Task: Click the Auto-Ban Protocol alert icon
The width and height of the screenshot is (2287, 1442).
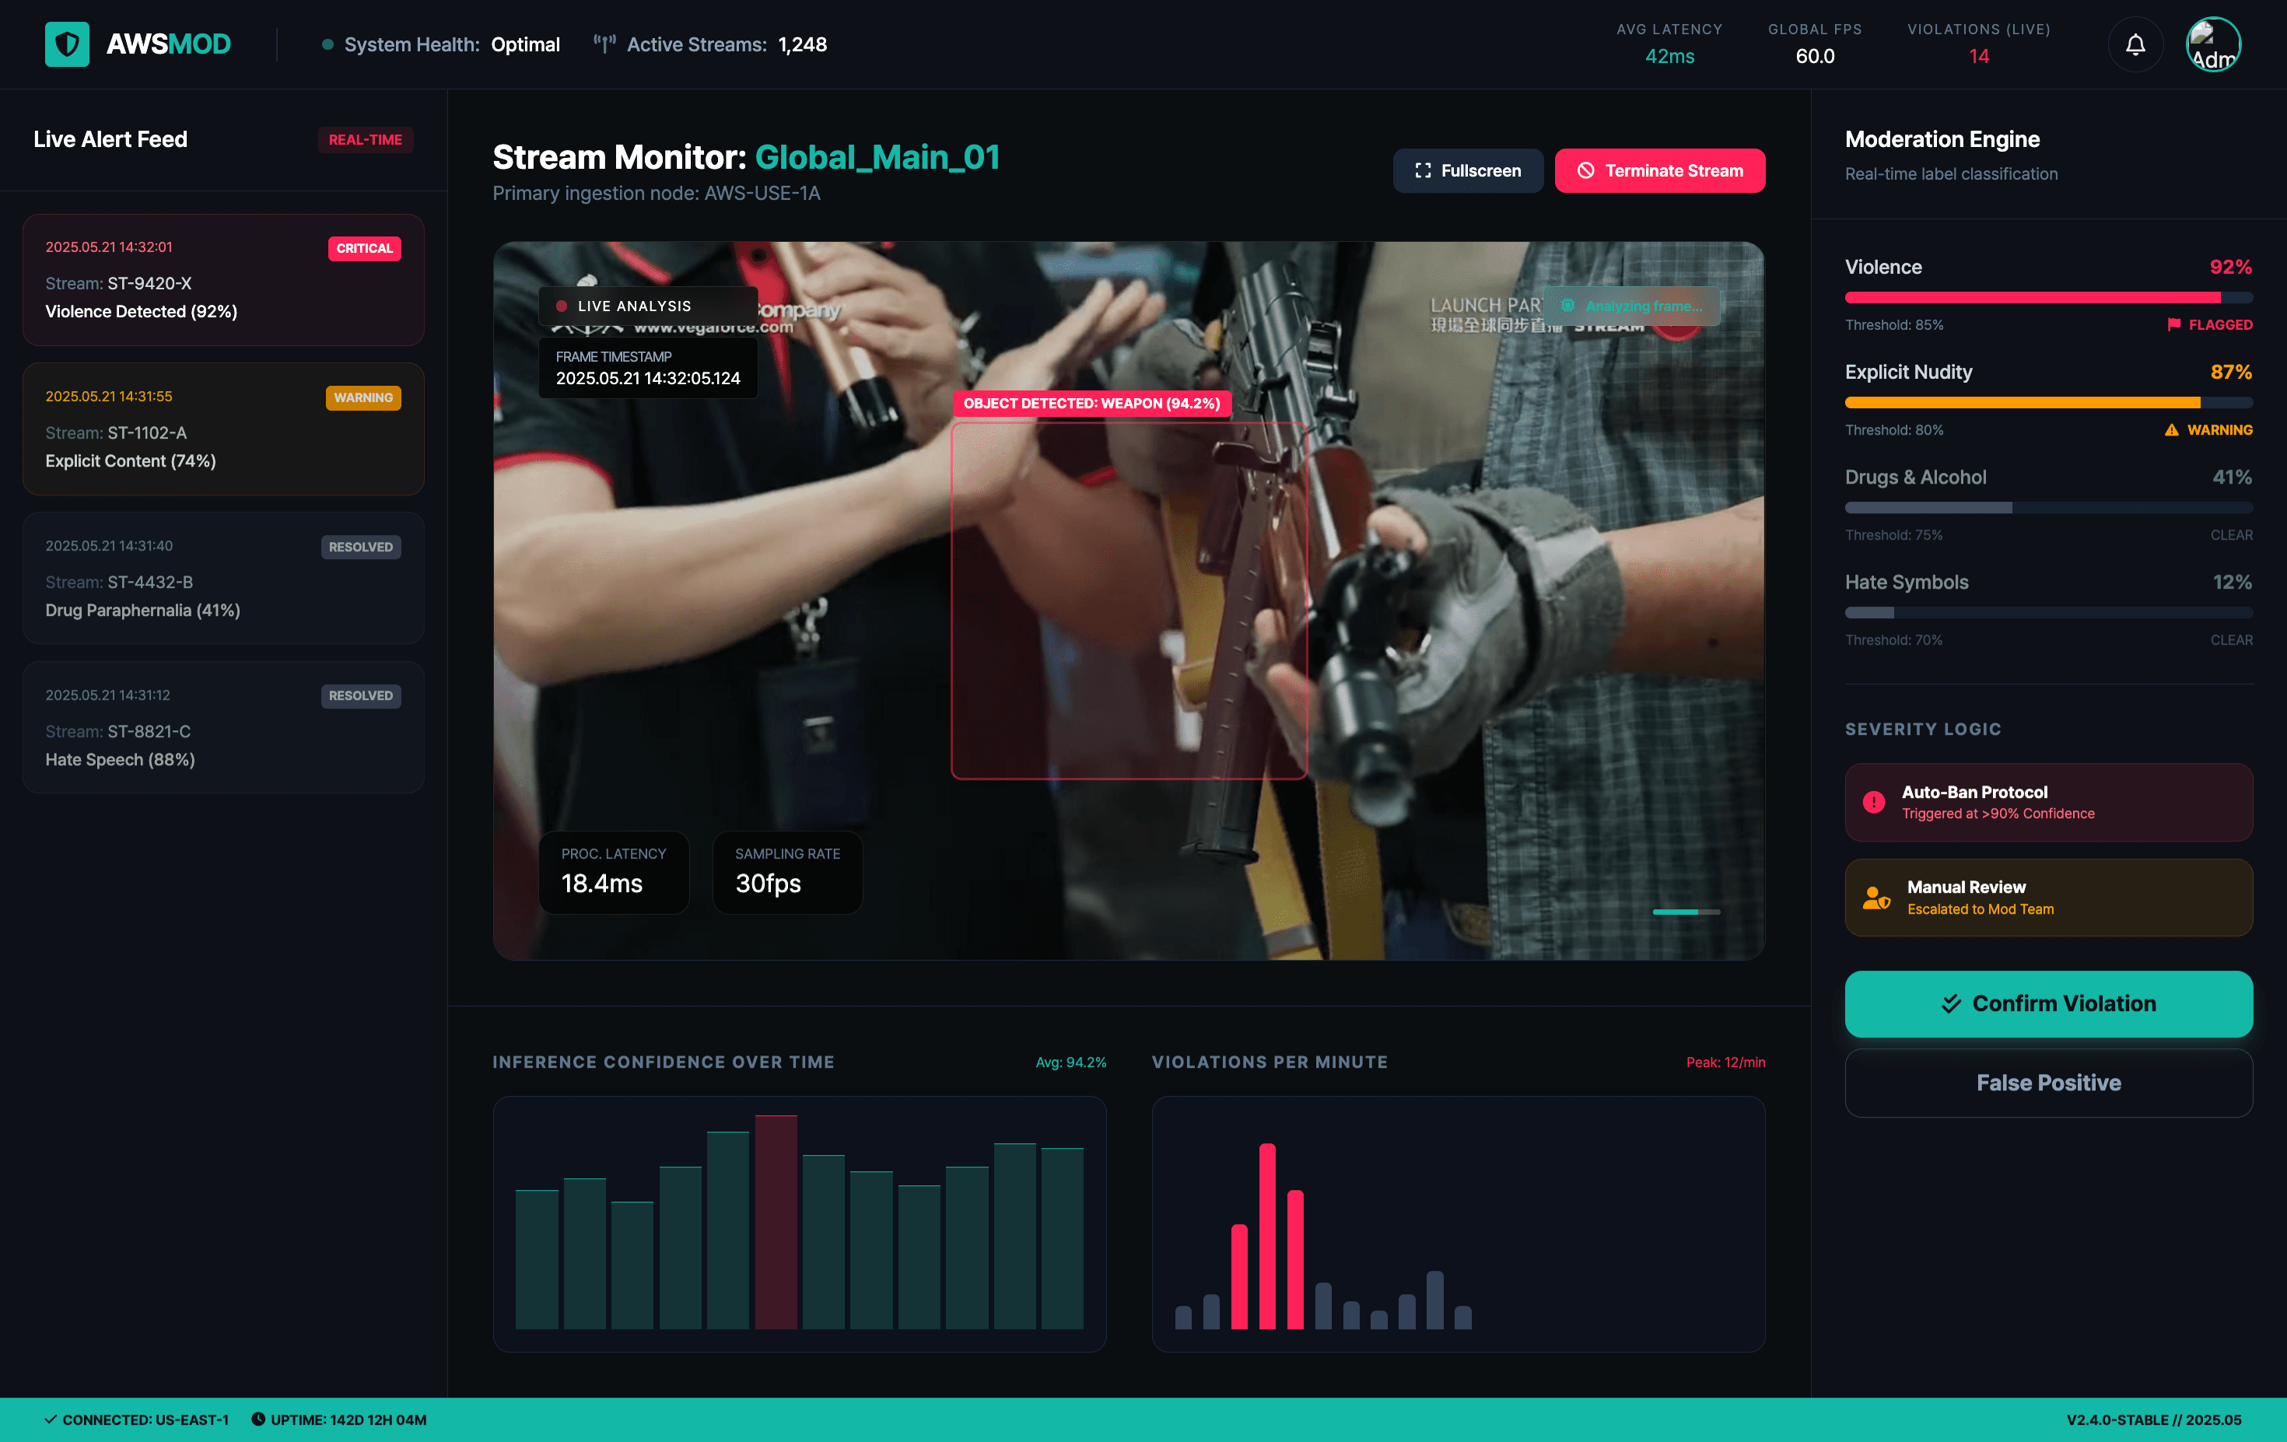Action: pos(1873,802)
